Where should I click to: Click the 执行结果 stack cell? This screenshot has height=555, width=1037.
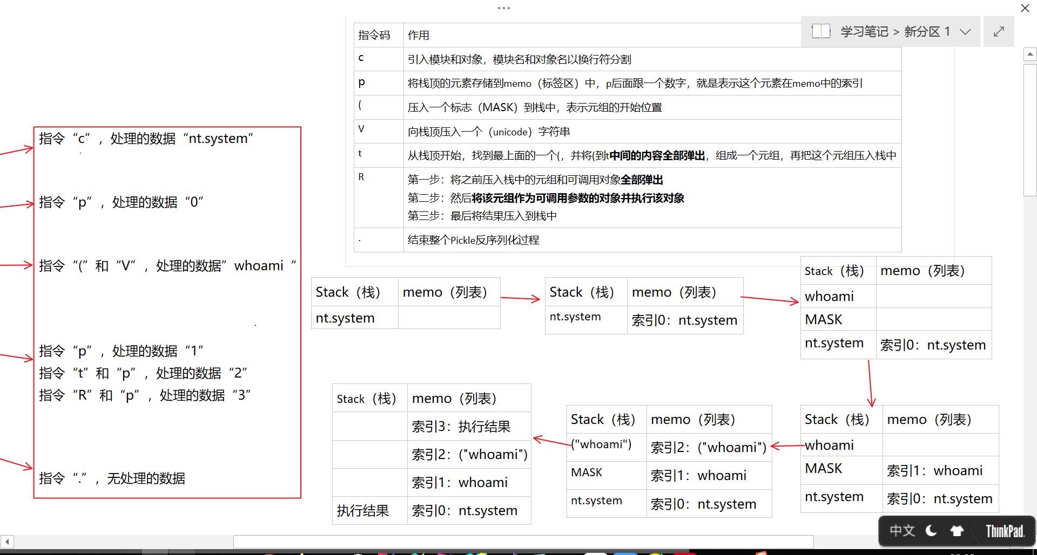(363, 511)
